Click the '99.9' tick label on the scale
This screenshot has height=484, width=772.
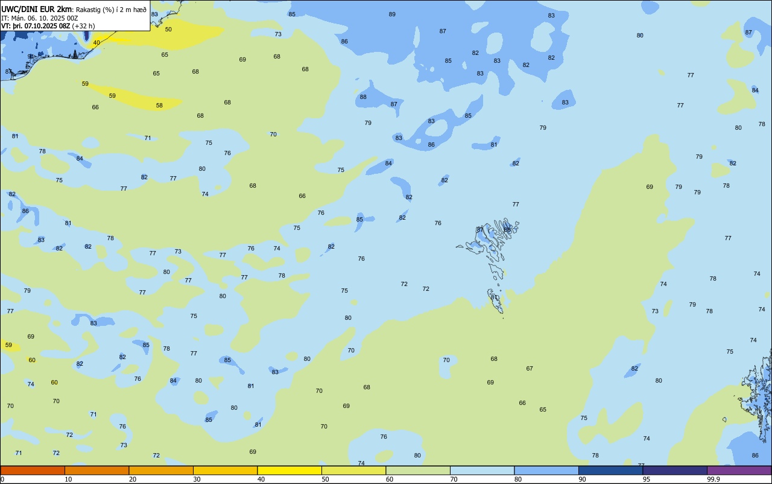(x=713, y=479)
